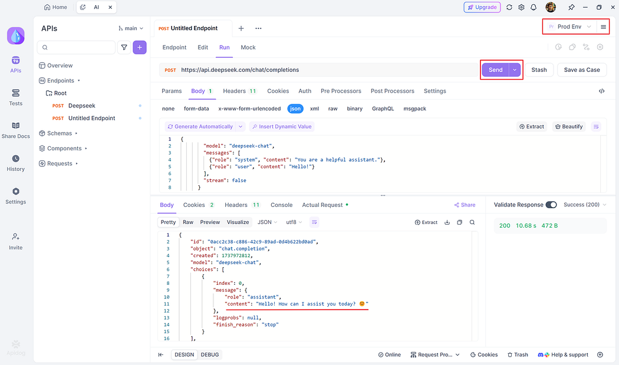
Task: Click Save as Case
Action: (x=582, y=70)
